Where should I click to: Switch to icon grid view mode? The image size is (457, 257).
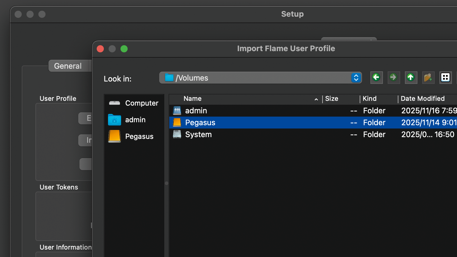click(445, 78)
